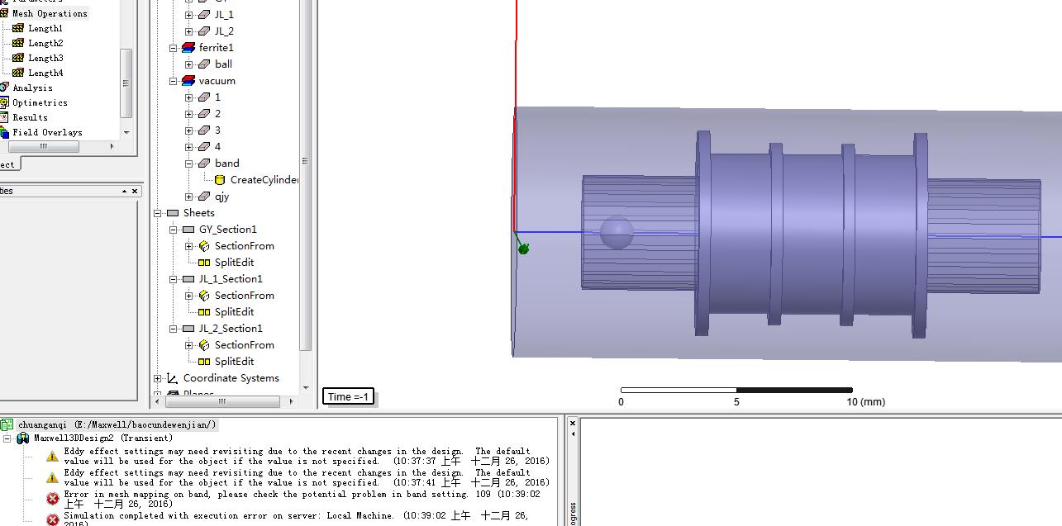Click SectionFrom icon under JL_1_Section1

[x=204, y=296]
